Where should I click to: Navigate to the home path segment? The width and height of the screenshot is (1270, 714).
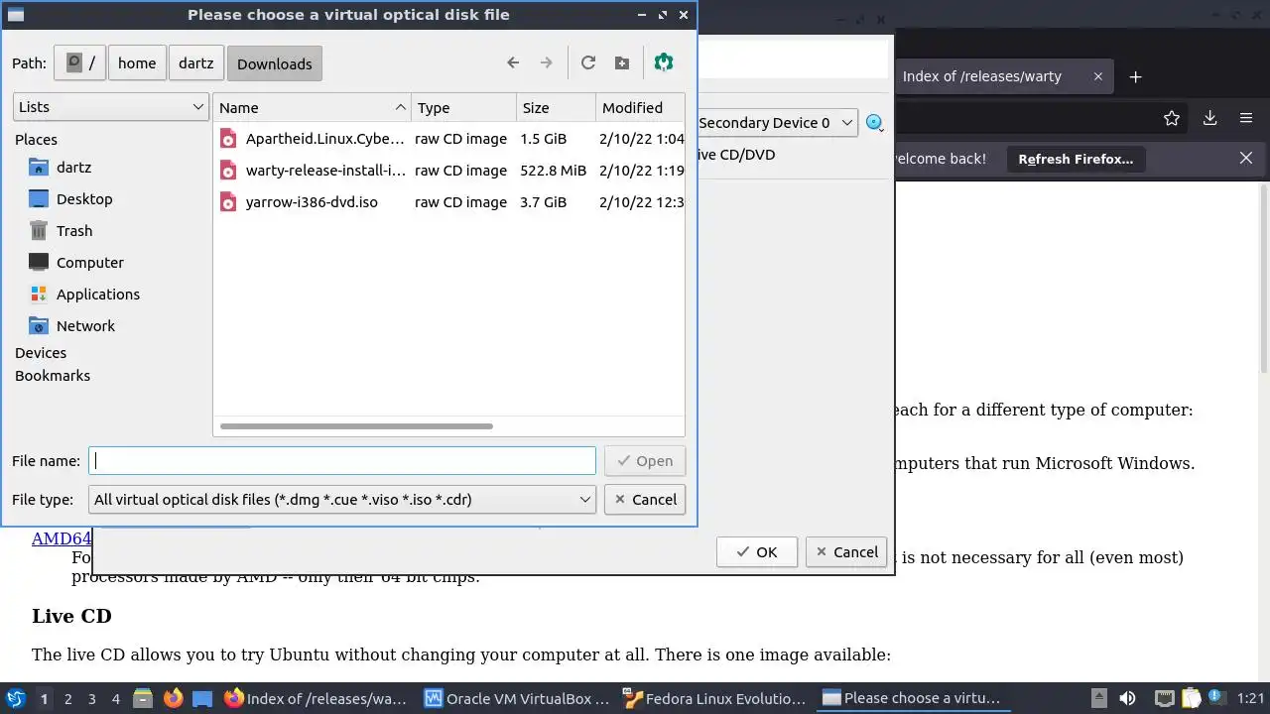(137, 62)
